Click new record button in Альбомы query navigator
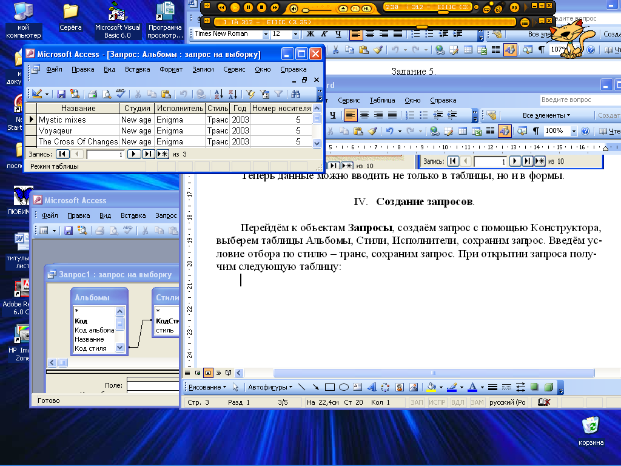The image size is (621, 466). point(163,154)
